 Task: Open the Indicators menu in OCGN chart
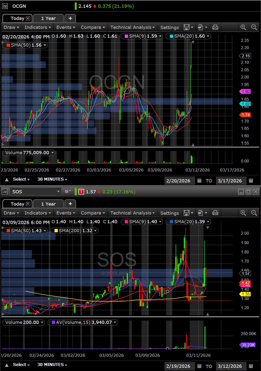(37, 27)
